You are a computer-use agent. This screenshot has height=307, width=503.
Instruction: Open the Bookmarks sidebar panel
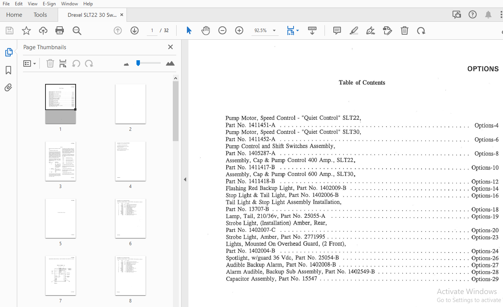[x=8, y=70]
